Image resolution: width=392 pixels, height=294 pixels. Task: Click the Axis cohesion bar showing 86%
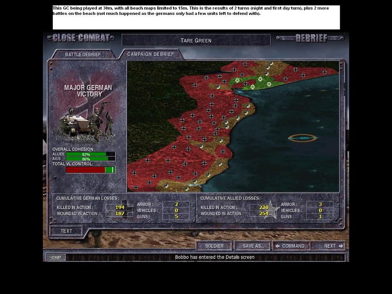[91, 159]
